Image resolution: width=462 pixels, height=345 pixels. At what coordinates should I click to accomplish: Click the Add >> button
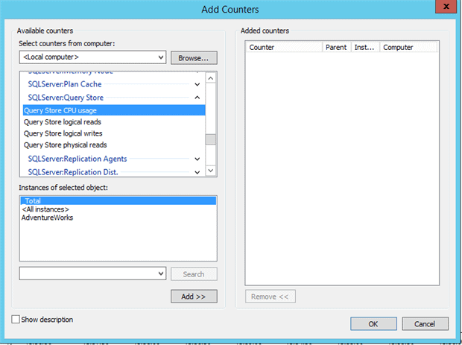pyautogui.click(x=194, y=297)
